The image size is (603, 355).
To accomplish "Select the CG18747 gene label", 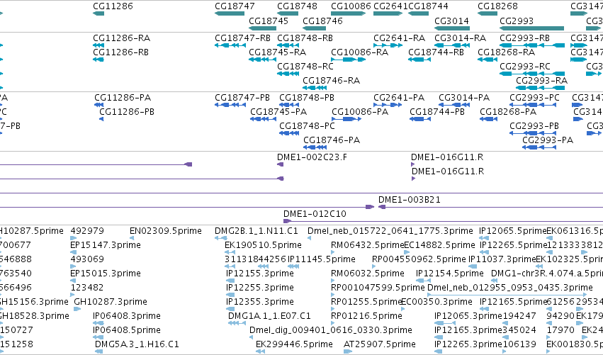I will coord(235,6).
